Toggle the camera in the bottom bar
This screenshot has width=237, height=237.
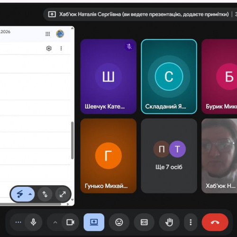coord(70,222)
